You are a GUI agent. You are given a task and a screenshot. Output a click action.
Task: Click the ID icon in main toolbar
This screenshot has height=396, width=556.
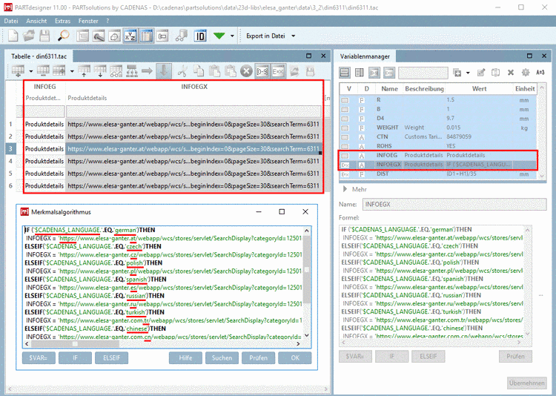click(200, 36)
